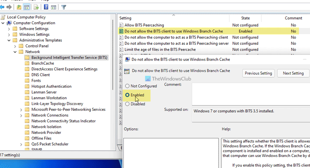Select DirectAccess Client Experience Settings

tap(65, 69)
